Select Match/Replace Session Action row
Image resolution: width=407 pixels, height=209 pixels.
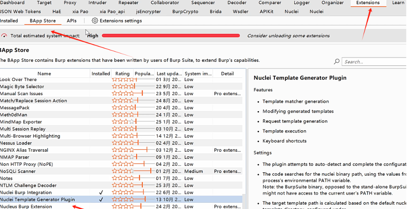click(121, 100)
